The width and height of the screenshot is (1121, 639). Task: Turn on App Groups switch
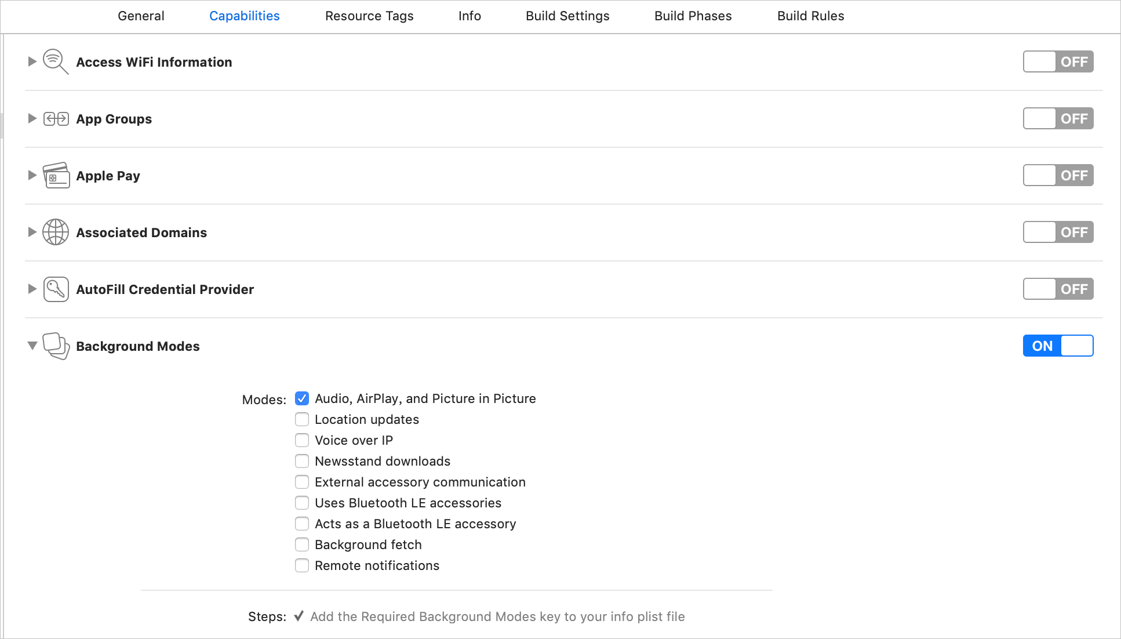point(1058,118)
